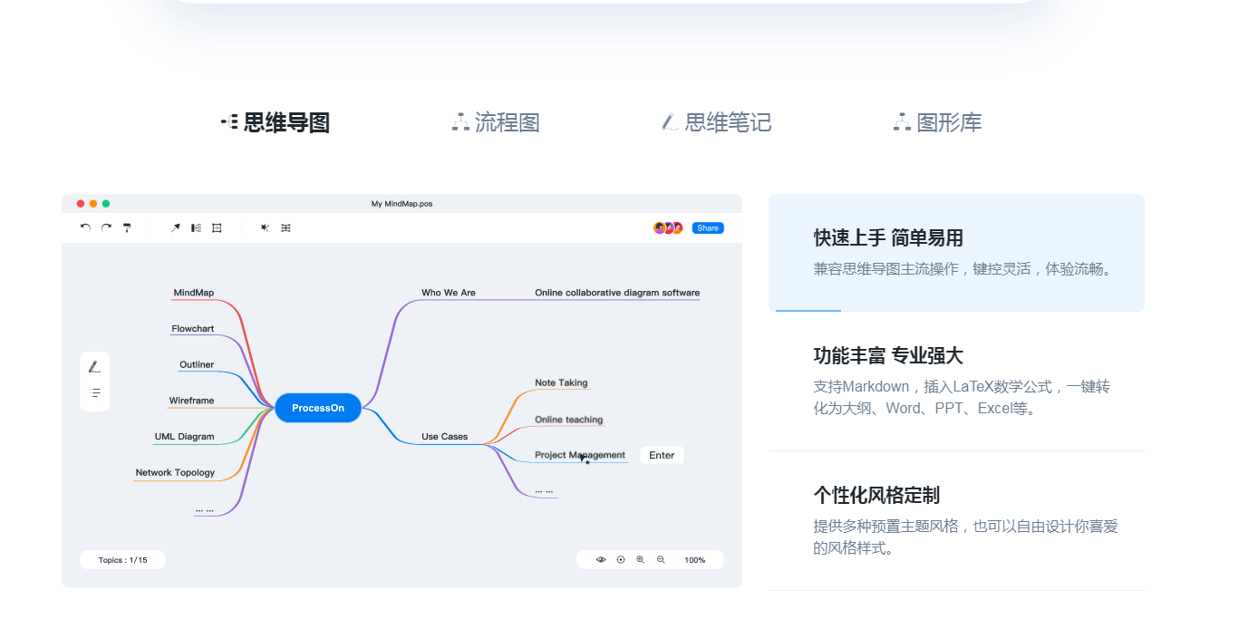The width and height of the screenshot is (1258, 619).
Task: Click the zoom out magnifier
Action: 661,560
